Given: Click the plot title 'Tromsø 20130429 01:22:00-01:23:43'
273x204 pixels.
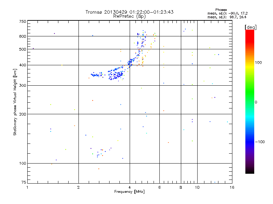Looking at the screenshot, I should pyautogui.click(x=129, y=12).
